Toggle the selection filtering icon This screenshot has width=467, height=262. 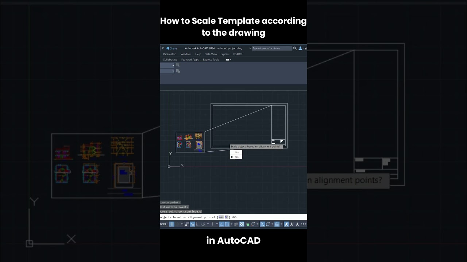[268, 224]
